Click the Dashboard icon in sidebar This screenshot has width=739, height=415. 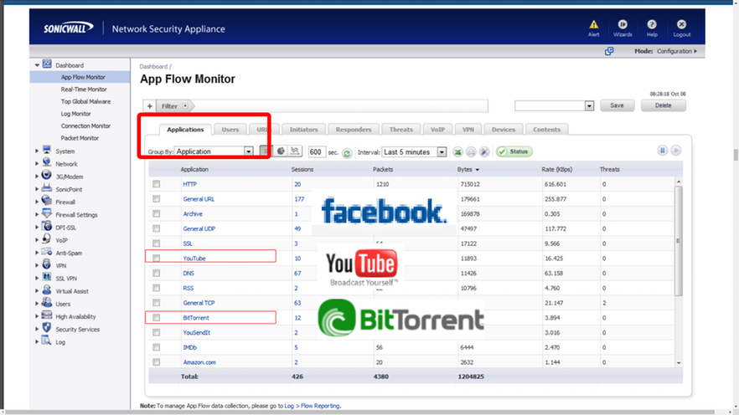(47, 64)
